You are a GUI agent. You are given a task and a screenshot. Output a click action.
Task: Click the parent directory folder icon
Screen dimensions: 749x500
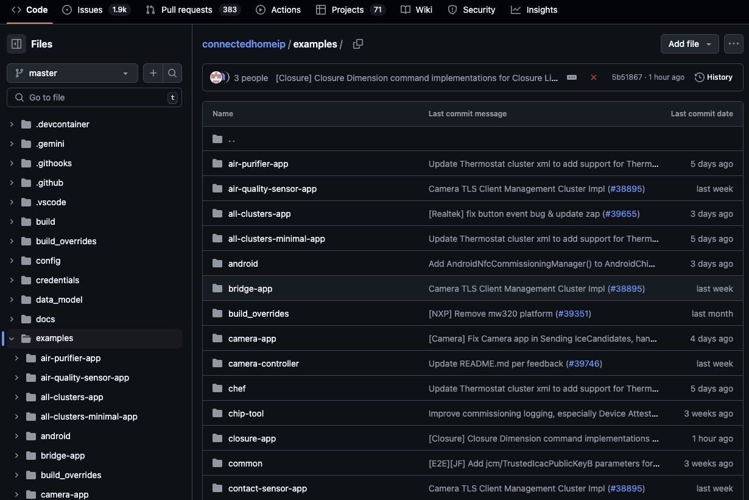(217, 139)
